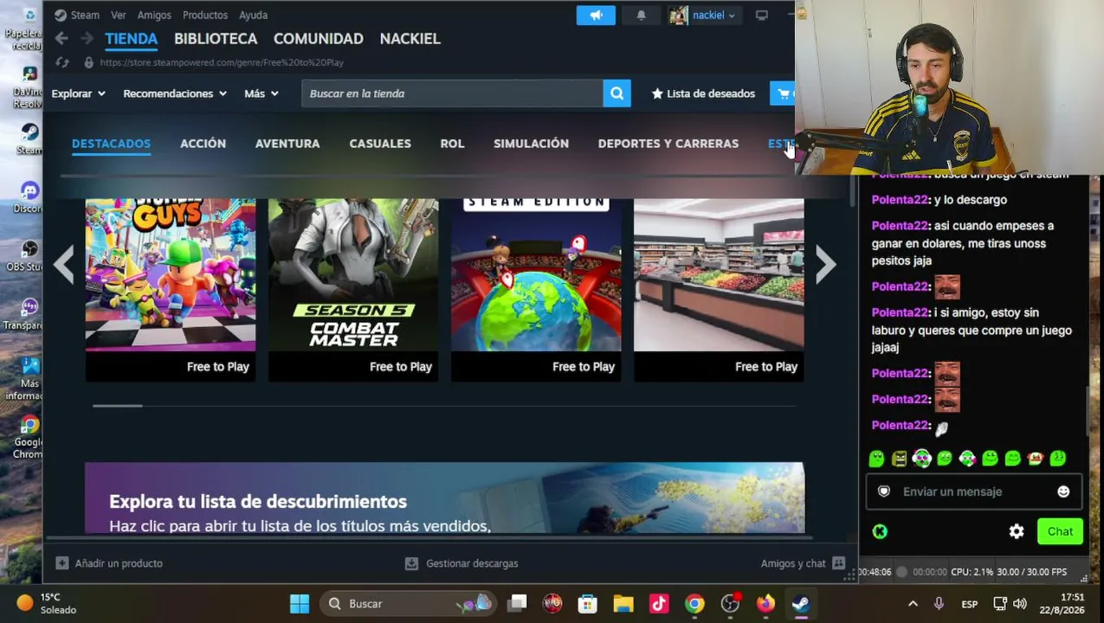The image size is (1104, 623).
Task: Switch to the COMUNIDAD tab
Action: click(319, 39)
